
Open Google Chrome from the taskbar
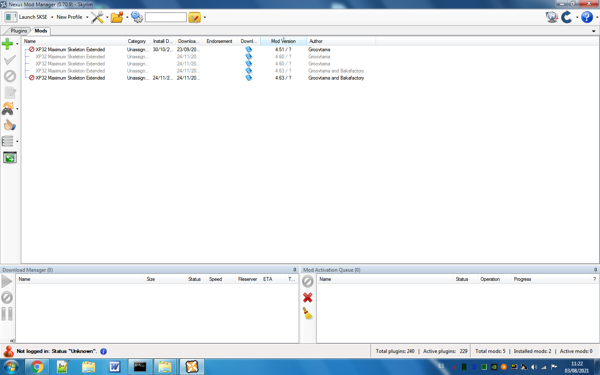tap(37, 367)
